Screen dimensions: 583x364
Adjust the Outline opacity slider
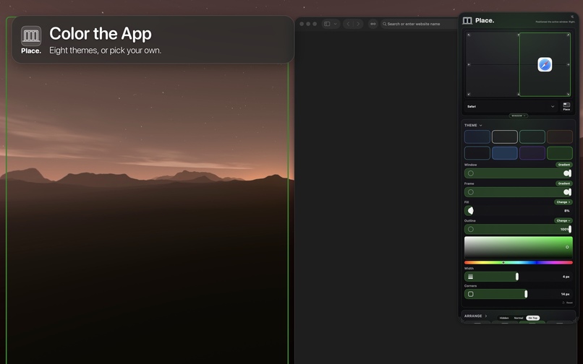pyautogui.click(x=519, y=229)
